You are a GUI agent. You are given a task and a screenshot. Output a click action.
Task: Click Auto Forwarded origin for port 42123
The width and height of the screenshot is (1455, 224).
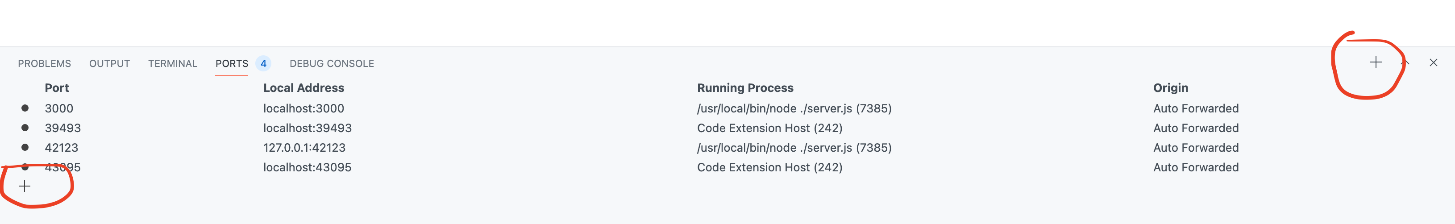(x=1196, y=148)
